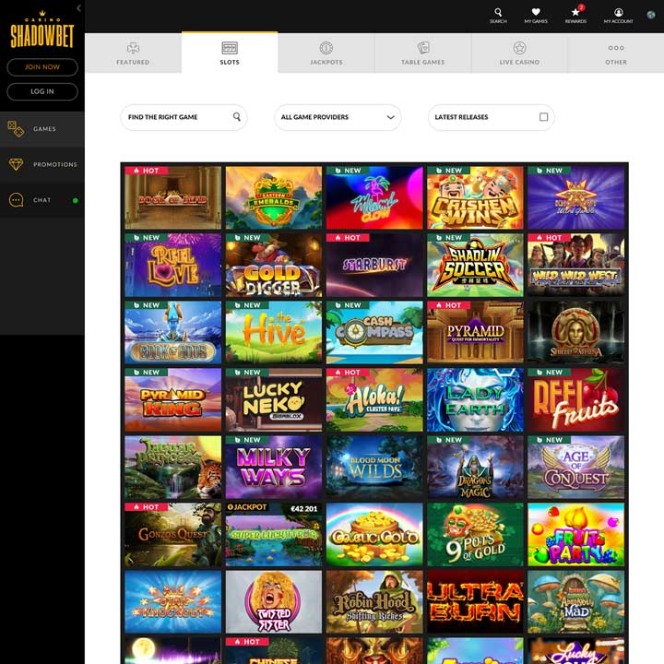Select the Slots tab
Image resolution: width=664 pixels, height=664 pixels.
[230, 53]
